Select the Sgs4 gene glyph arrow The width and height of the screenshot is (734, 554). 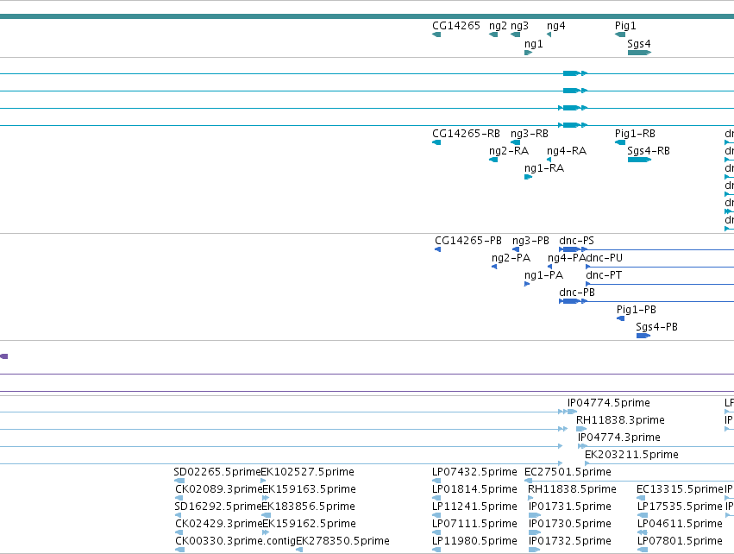click(x=639, y=53)
